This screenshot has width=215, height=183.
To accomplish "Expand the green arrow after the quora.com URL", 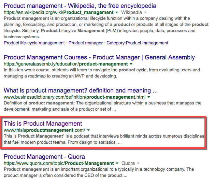I will 117,163.
